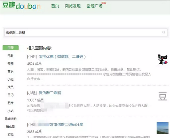Click the 2853 成员 text
The height and width of the screenshot is (138, 173).
point(34,132)
